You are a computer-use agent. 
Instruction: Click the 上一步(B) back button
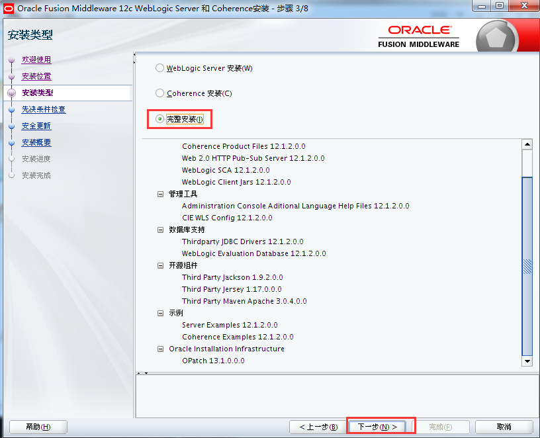point(318,427)
